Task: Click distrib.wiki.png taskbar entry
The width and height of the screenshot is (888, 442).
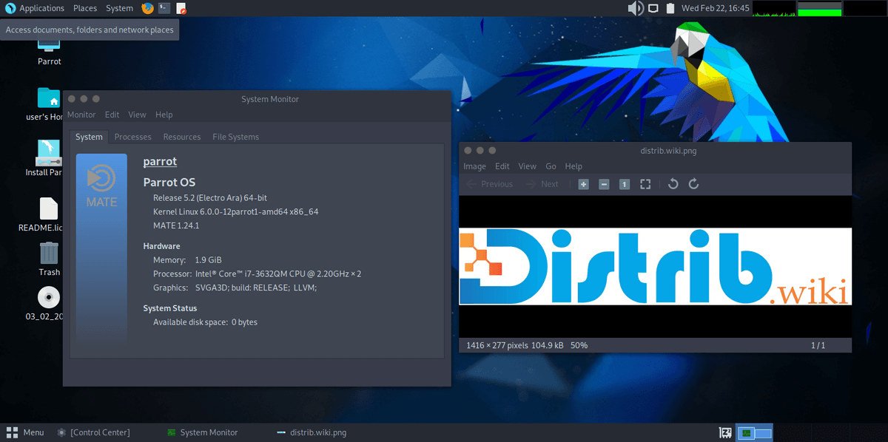Action: click(311, 432)
